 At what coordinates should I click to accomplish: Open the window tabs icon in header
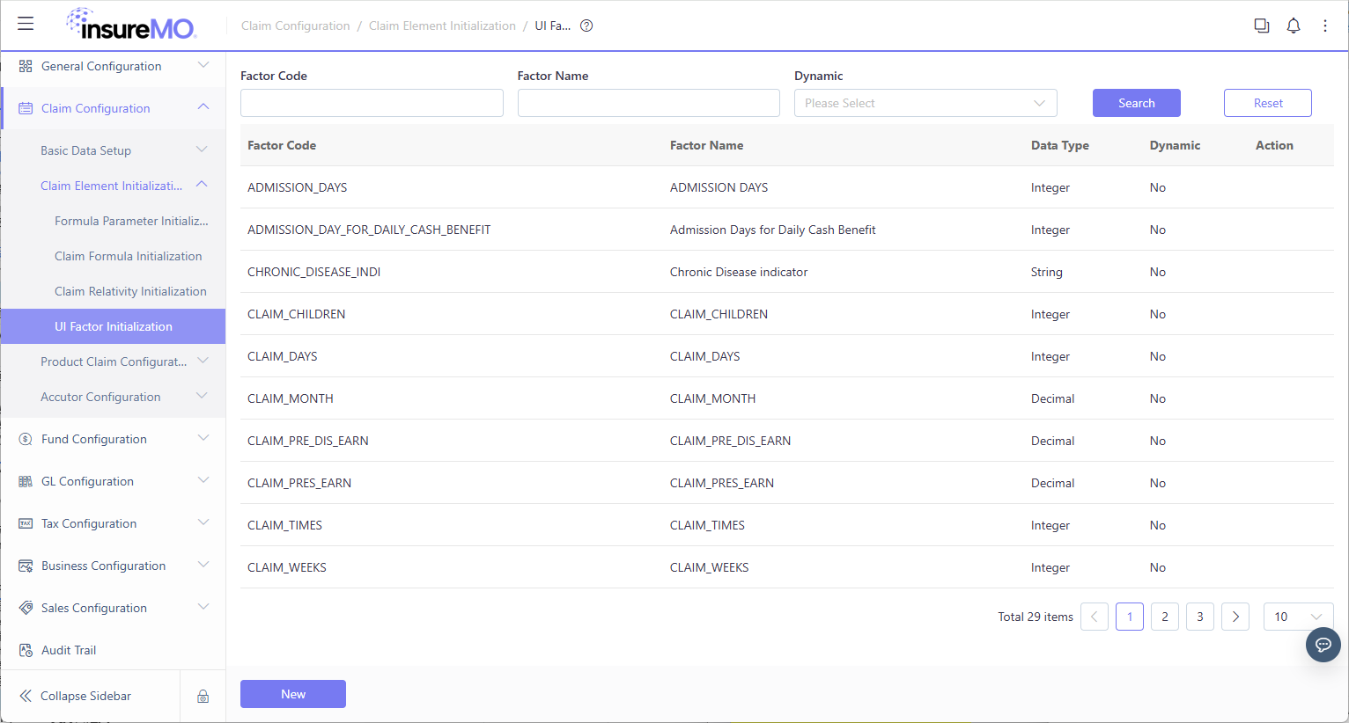1262,26
